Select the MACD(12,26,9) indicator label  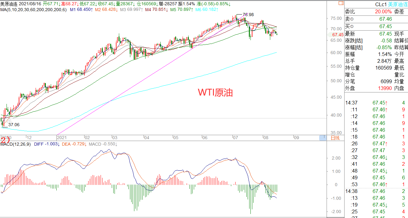tap(15, 144)
